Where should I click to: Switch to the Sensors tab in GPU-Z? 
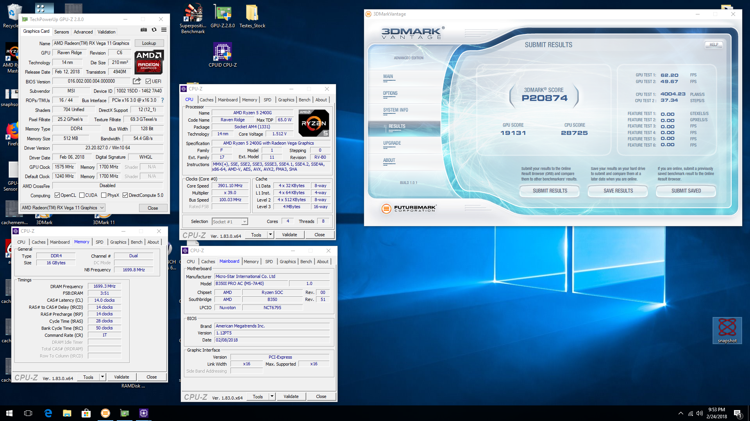(x=61, y=32)
